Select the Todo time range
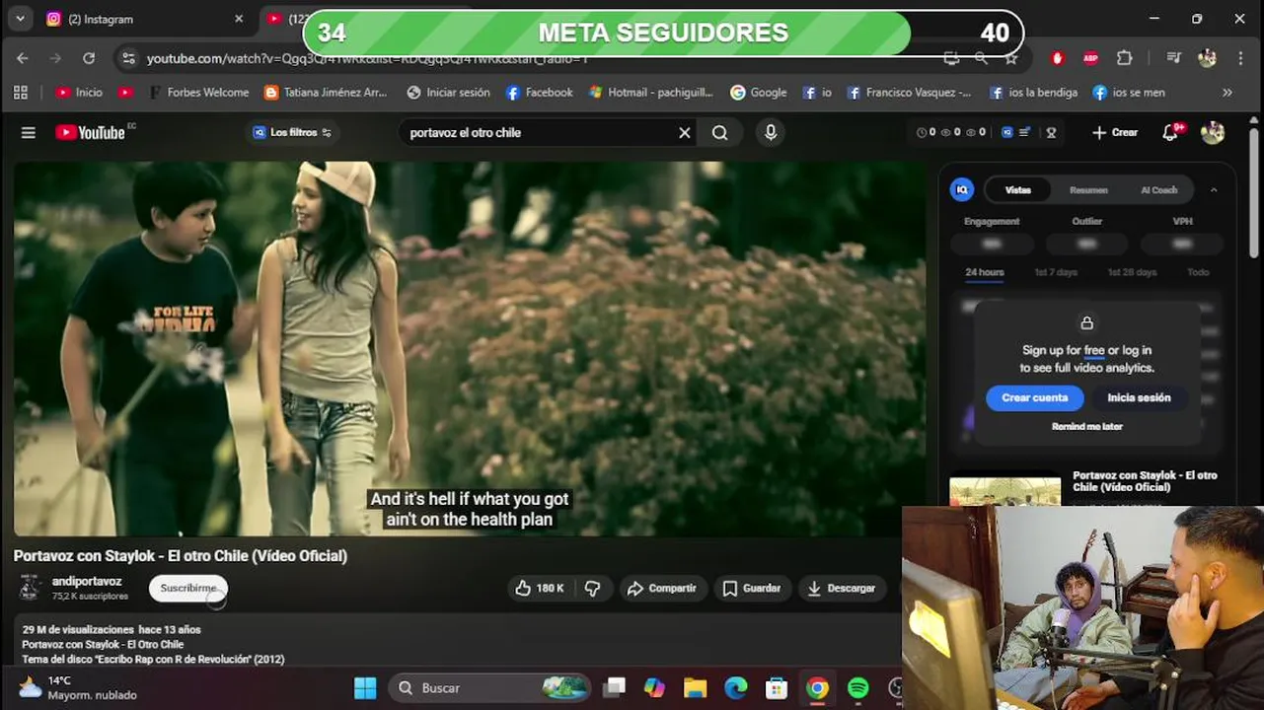This screenshot has height=710, width=1264. coord(1198,272)
